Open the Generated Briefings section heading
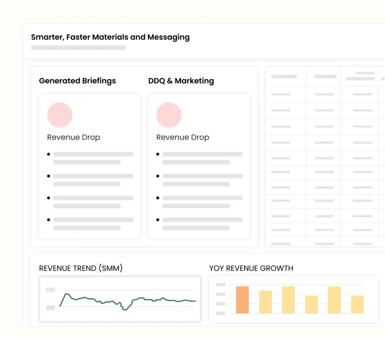The image size is (385, 337). point(77,81)
